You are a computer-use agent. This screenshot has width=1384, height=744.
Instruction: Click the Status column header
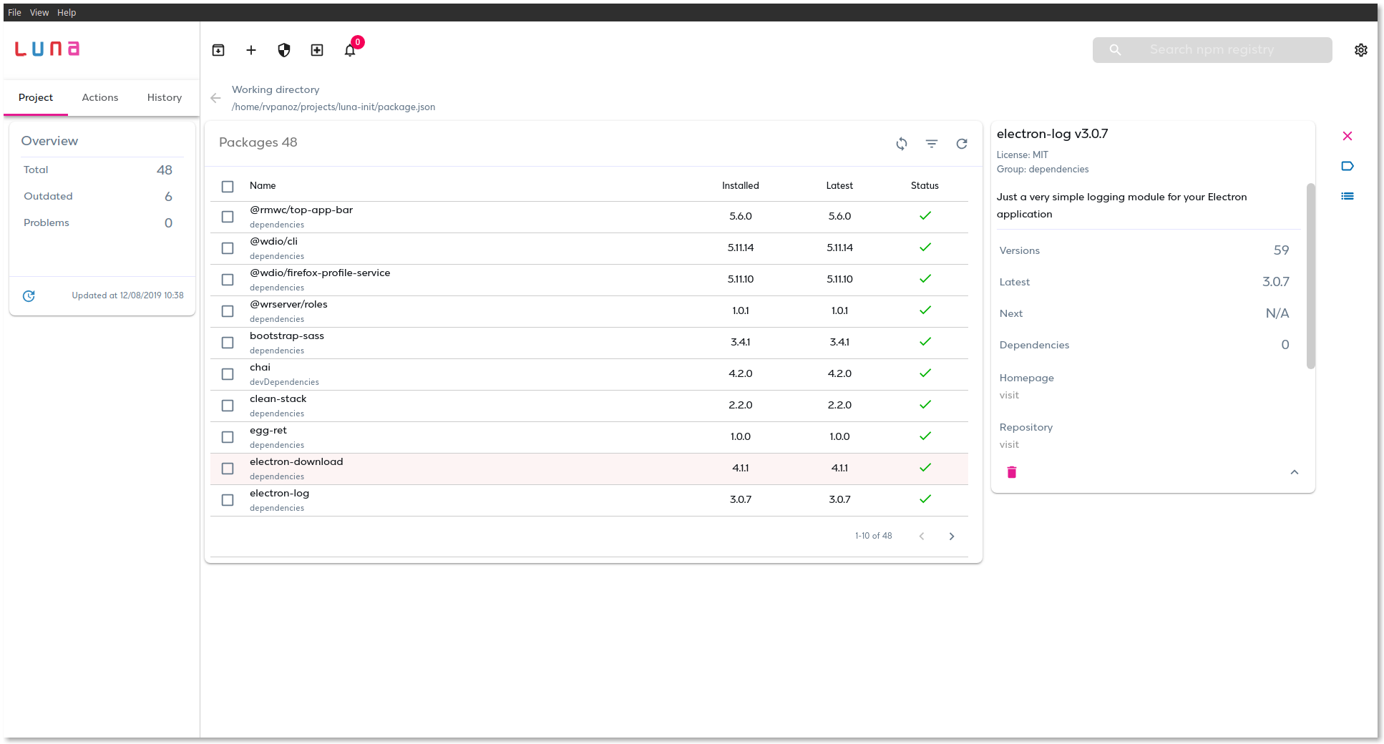pos(925,186)
